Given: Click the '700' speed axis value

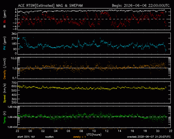Looking at the screenshot, I should click(x=14, y=83).
